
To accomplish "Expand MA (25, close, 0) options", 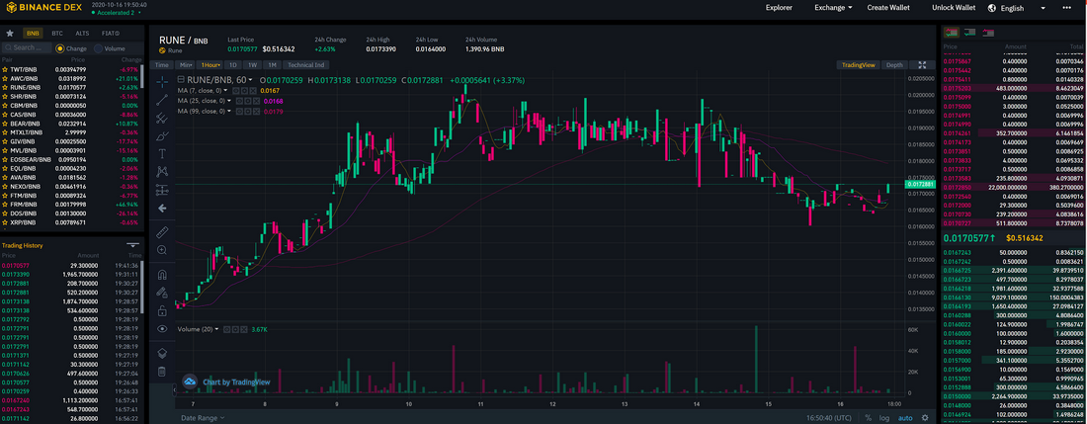I will (230, 101).
